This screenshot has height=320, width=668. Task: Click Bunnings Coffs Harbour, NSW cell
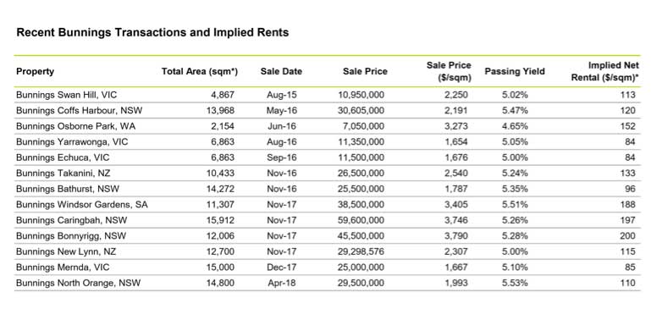[x=80, y=110]
